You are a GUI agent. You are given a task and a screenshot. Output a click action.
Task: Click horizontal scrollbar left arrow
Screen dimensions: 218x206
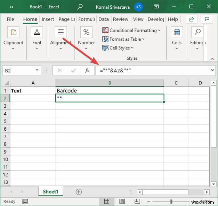coord(140,192)
